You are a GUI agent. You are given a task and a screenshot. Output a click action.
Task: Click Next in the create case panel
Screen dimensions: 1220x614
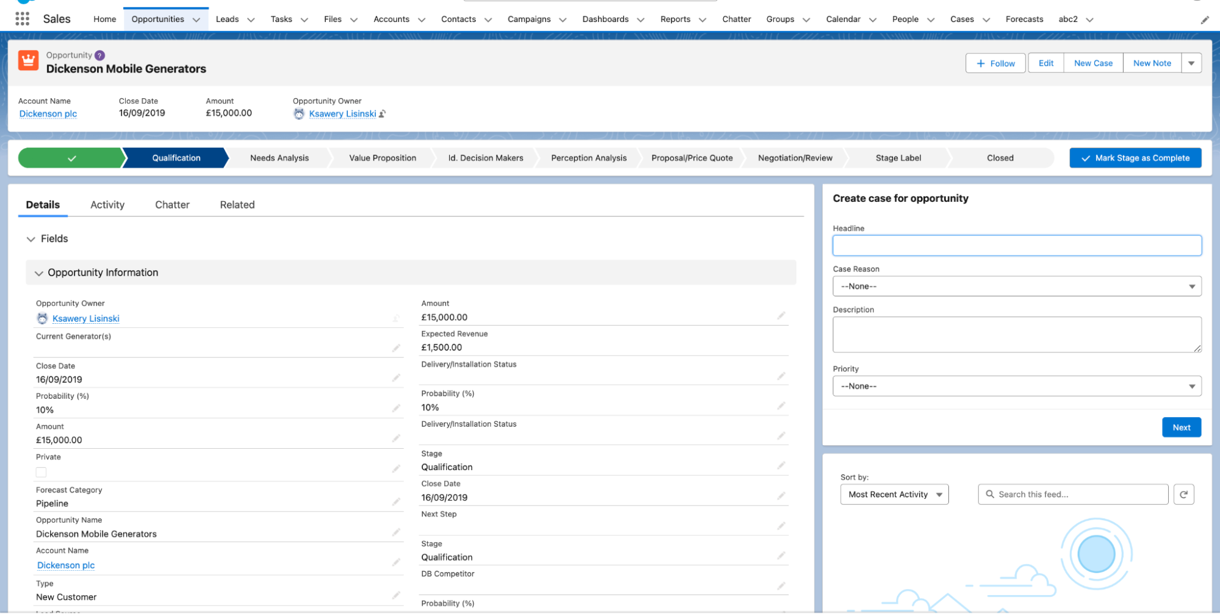[x=1182, y=427]
